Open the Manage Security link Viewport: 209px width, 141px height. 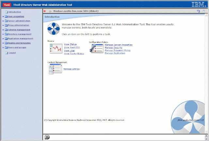113,48
